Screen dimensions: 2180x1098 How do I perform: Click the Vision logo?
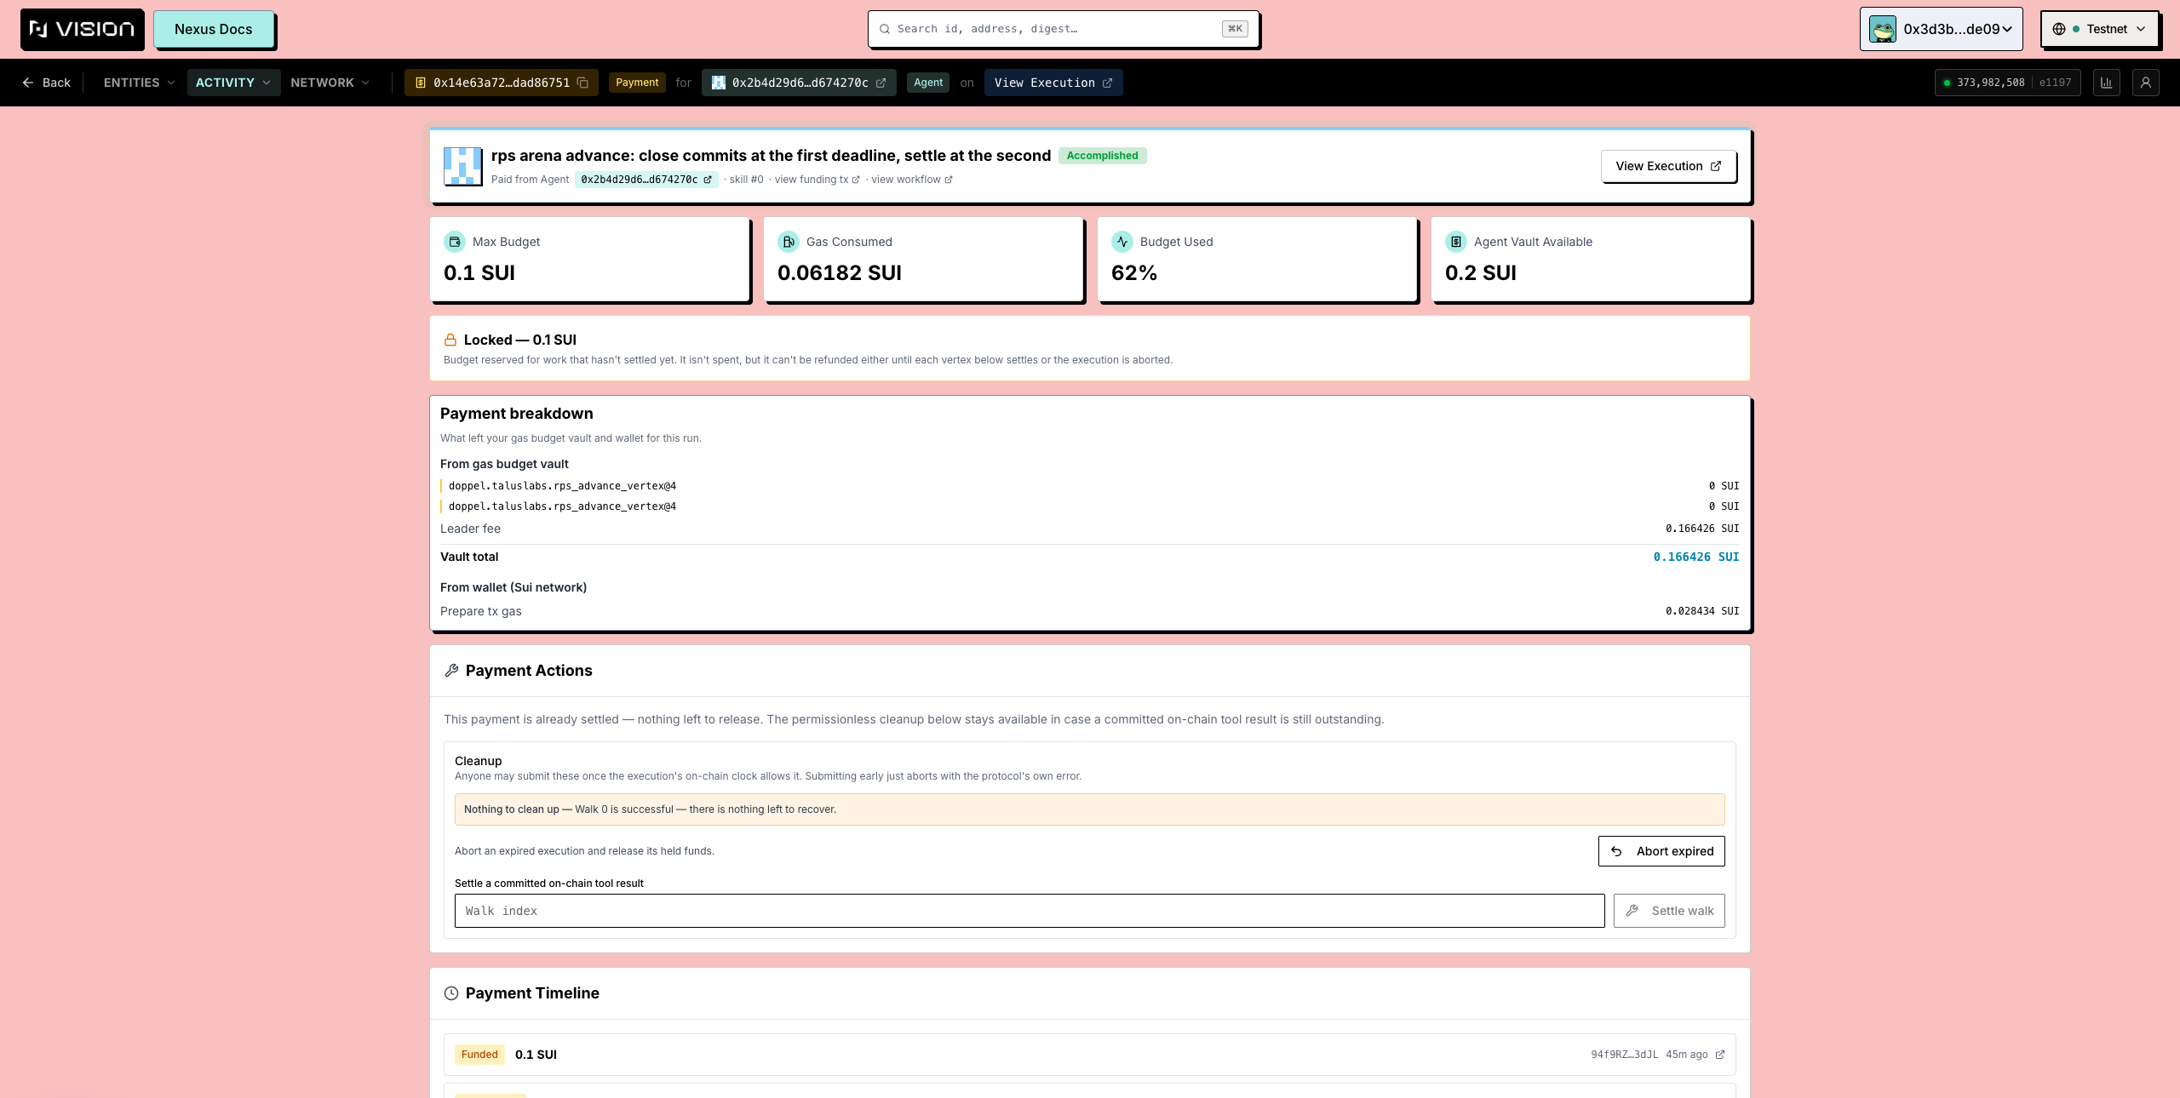tap(82, 29)
